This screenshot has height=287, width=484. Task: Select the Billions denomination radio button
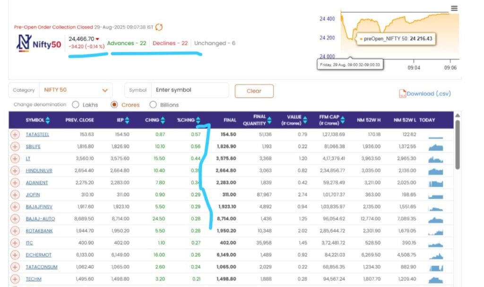[x=153, y=105]
